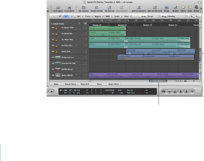Toggle the Hide (H) button
The height and width of the screenshot is (161, 204).
72,16
